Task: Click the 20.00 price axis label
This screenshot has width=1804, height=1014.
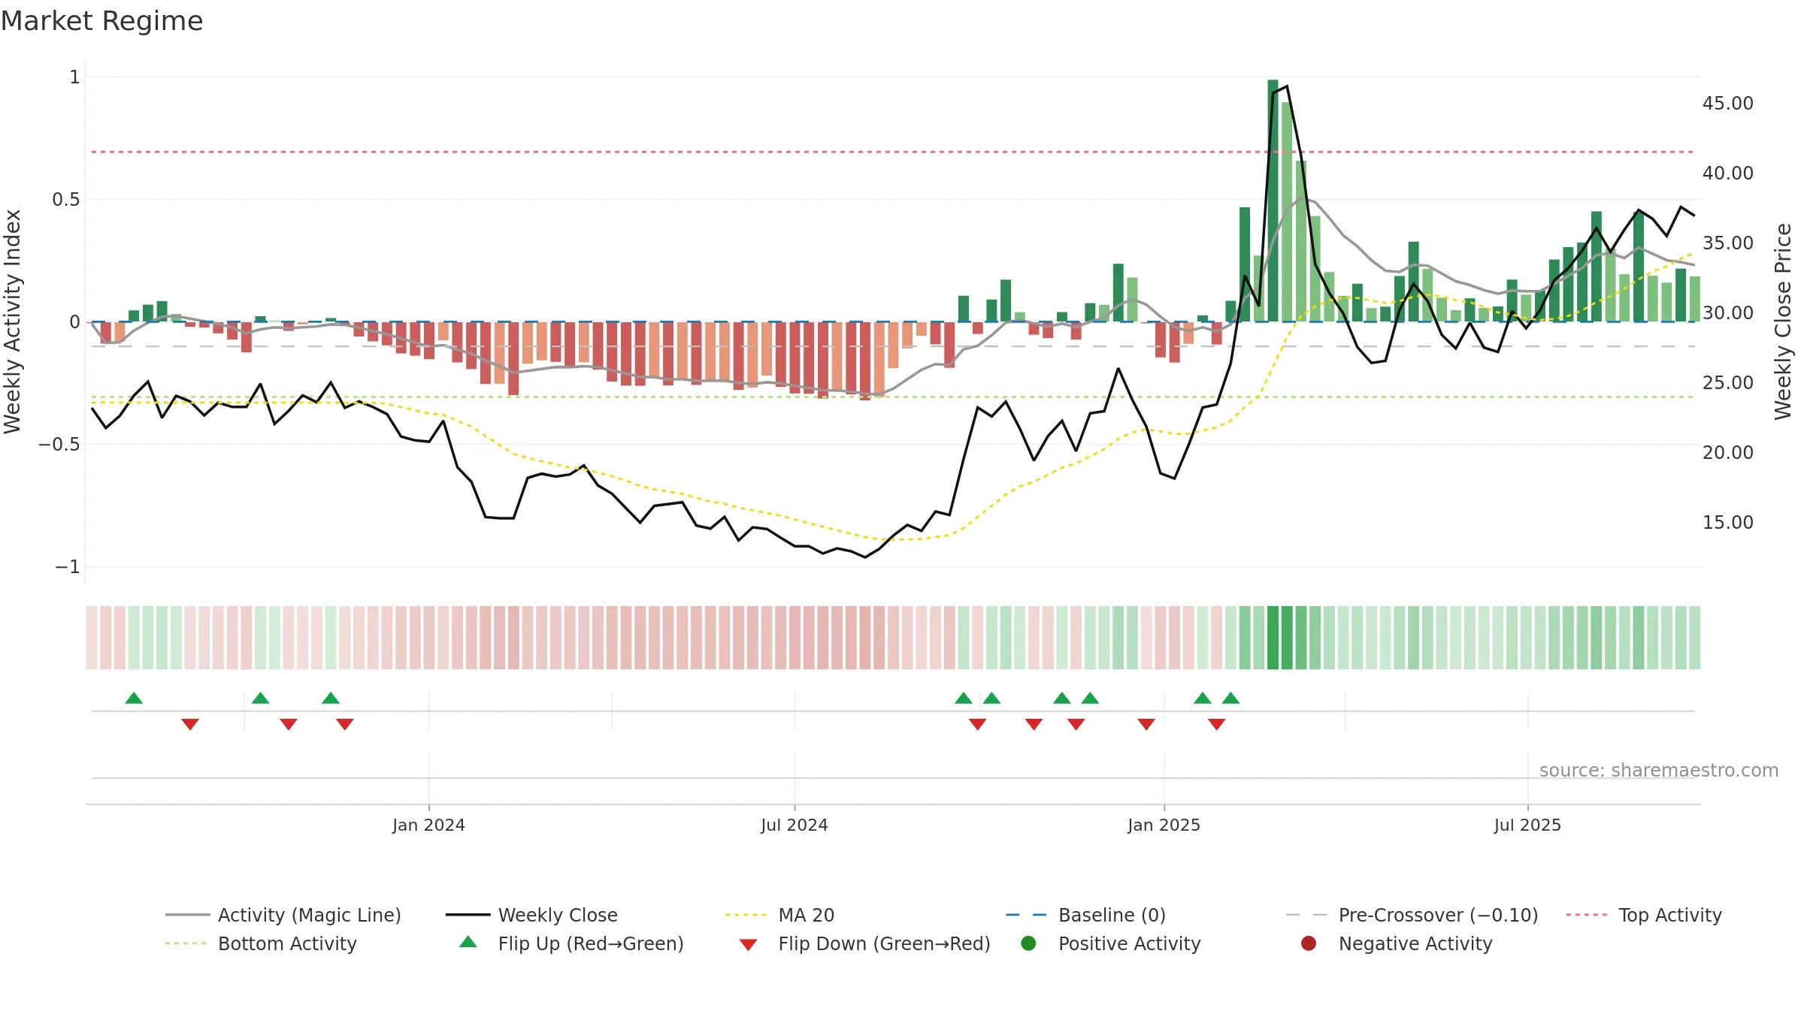Action: coord(1728,453)
